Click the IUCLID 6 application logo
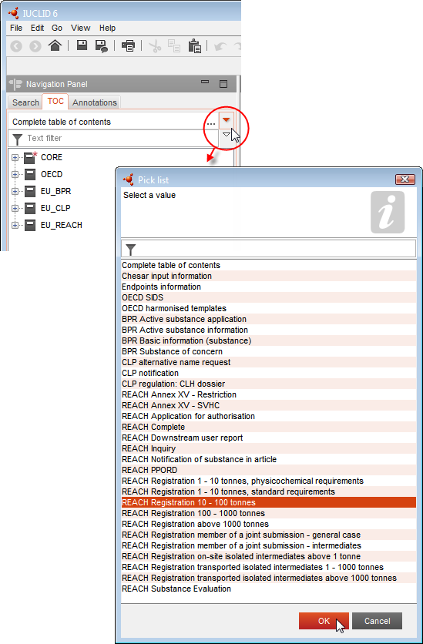 click(x=13, y=13)
